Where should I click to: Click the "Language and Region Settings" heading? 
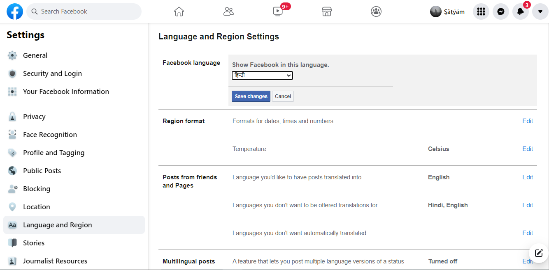[x=219, y=37]
